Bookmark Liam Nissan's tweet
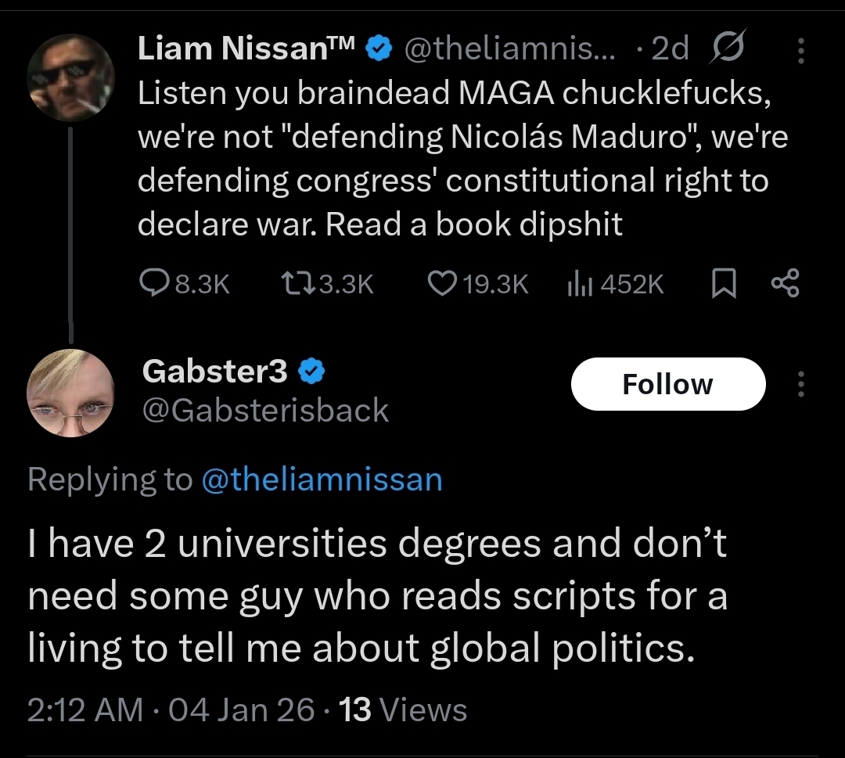This screenshot has width=845, height=758. pyautogui.click(x=724, y=283)
